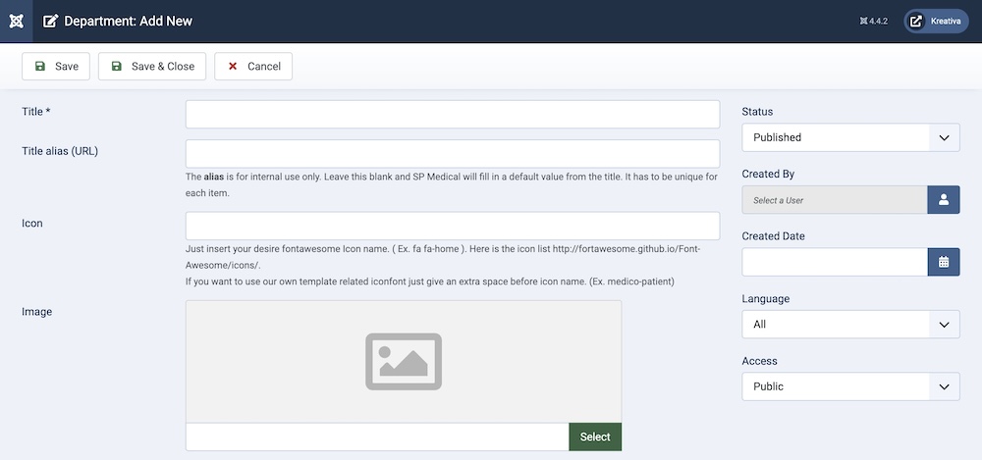Image resolution: width=982 pixels, height=460 pixels.
Task: Click the image placeholder preview
Action: pyautogui.click(x=404, y=362)
